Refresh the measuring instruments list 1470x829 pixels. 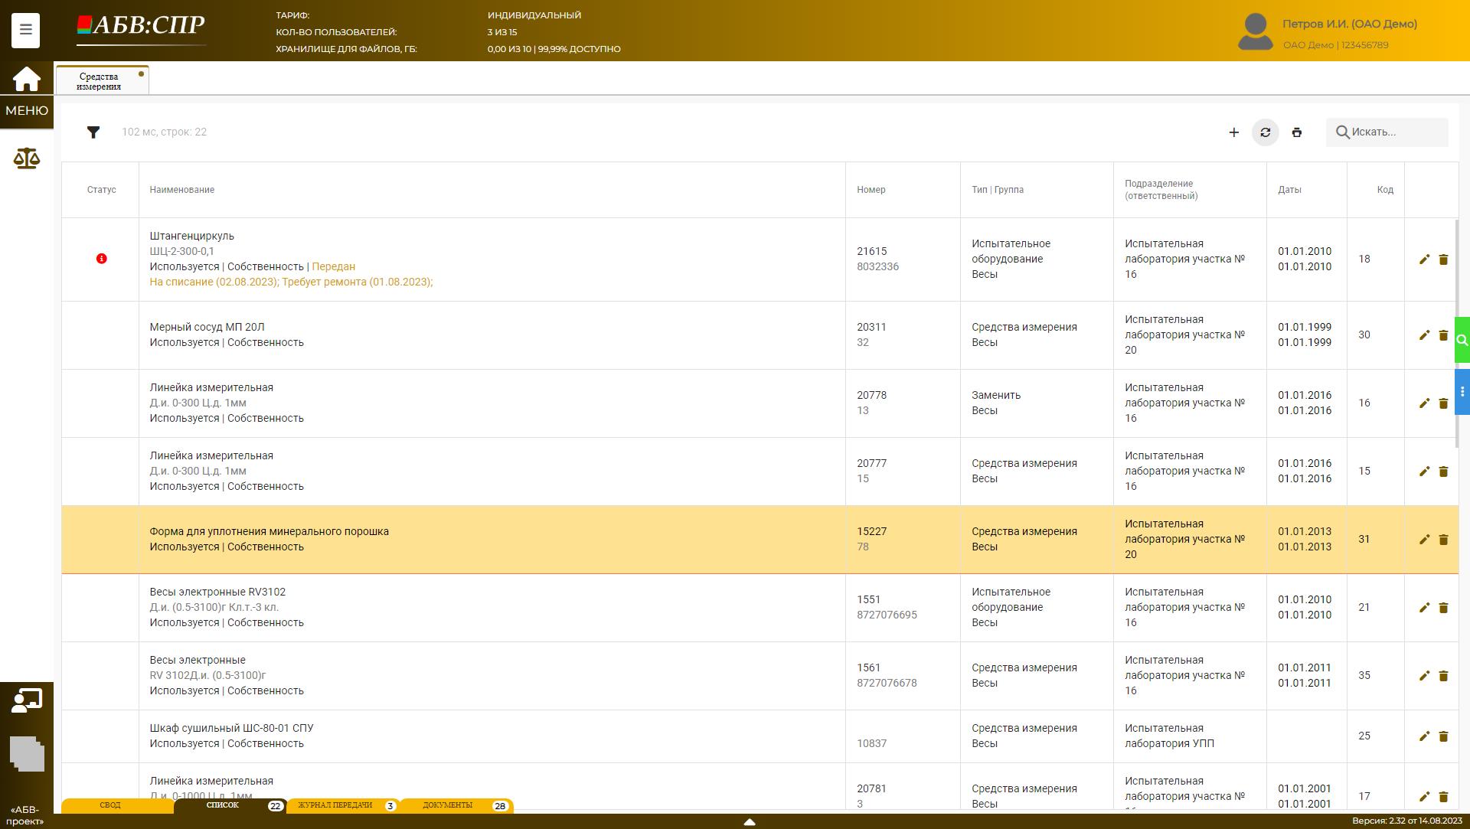[x=1265, y=132]
